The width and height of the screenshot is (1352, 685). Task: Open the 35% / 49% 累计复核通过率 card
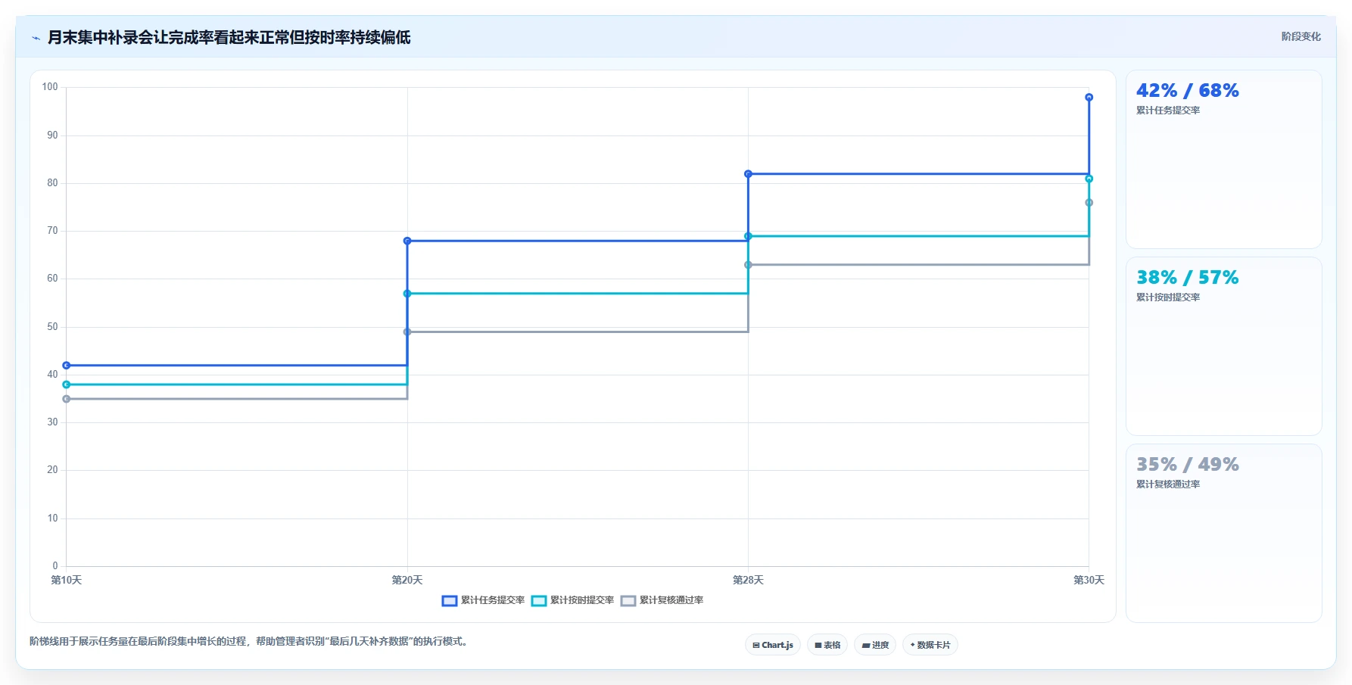coord(1224,534)
